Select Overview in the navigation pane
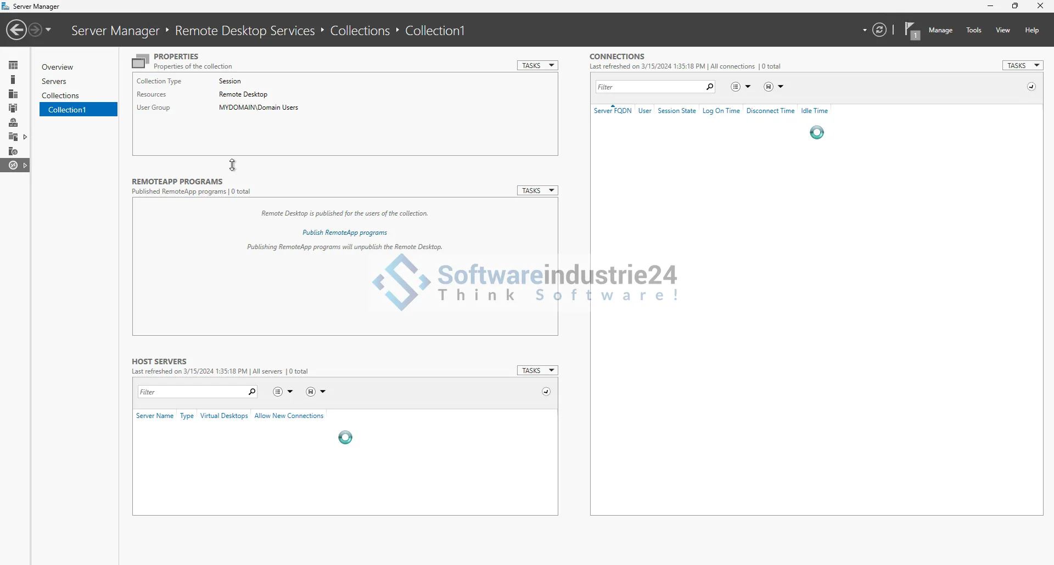The height and width of the screenshot is (565, 1054). [57, 67]
